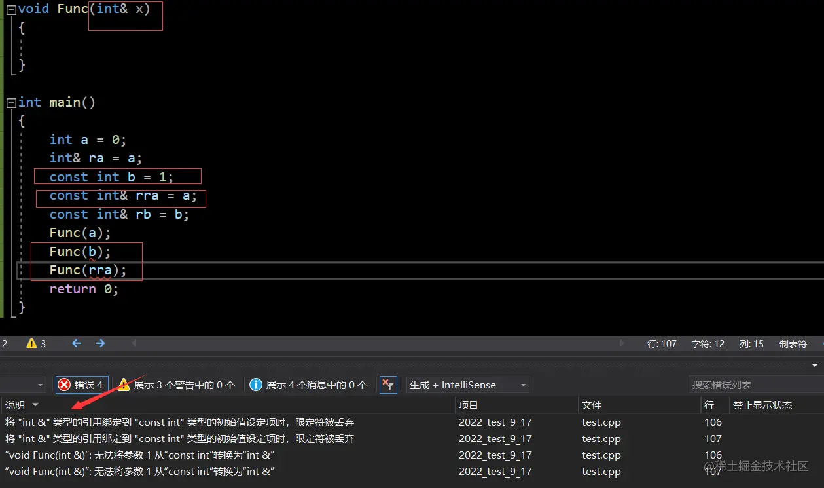The width and height of the screenshot is (824, 488).
Task: Open the 生成 + IntelliSense dropdown
Action: click(467, 385)
